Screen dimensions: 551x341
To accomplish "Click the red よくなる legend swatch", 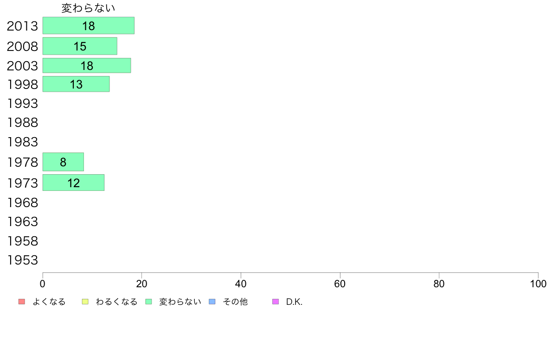I will coord(21,302).
